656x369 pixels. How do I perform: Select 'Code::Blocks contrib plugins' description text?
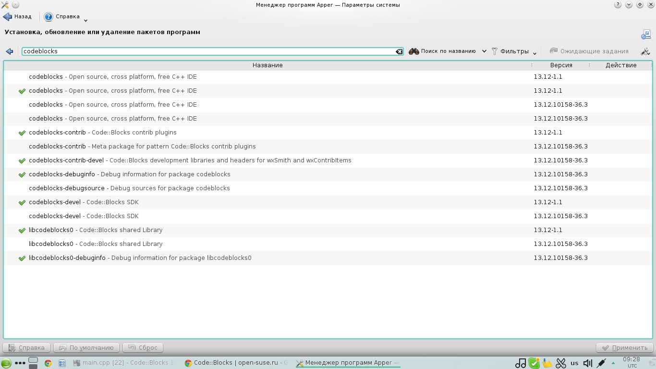[134, 133]
